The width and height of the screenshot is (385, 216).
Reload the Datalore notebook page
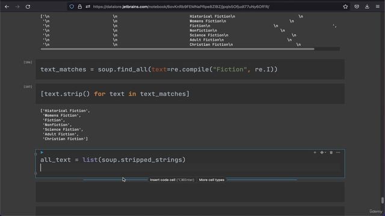tap(28, 7)
